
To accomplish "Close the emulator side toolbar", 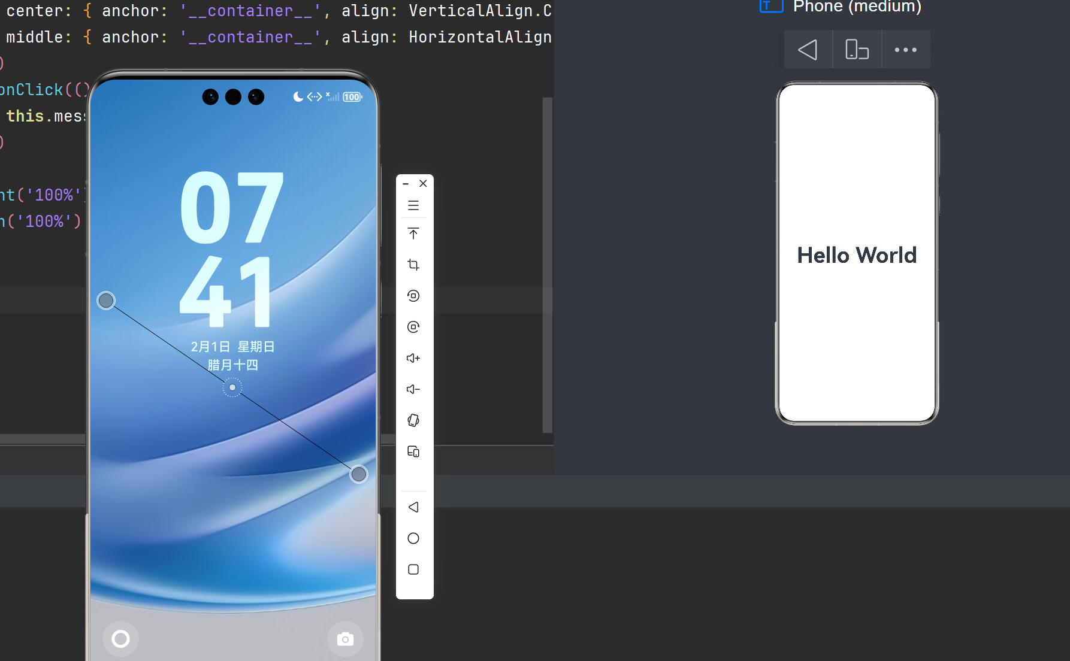I will (x=424, y=183).
